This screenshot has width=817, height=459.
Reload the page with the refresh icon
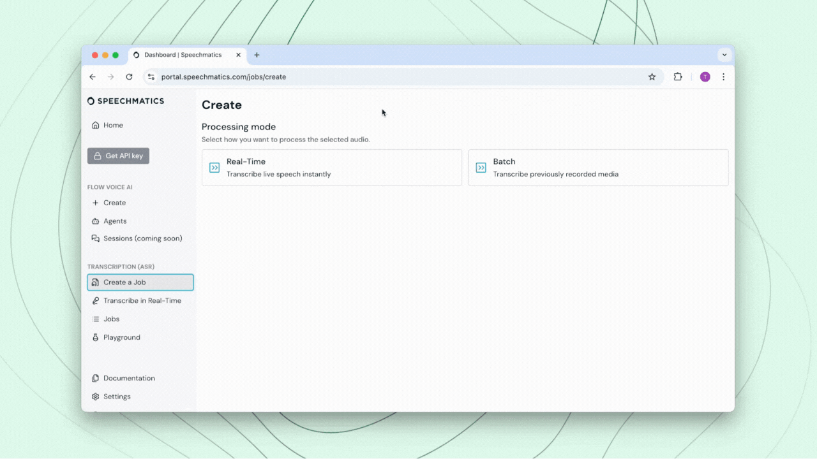point(129,76)
